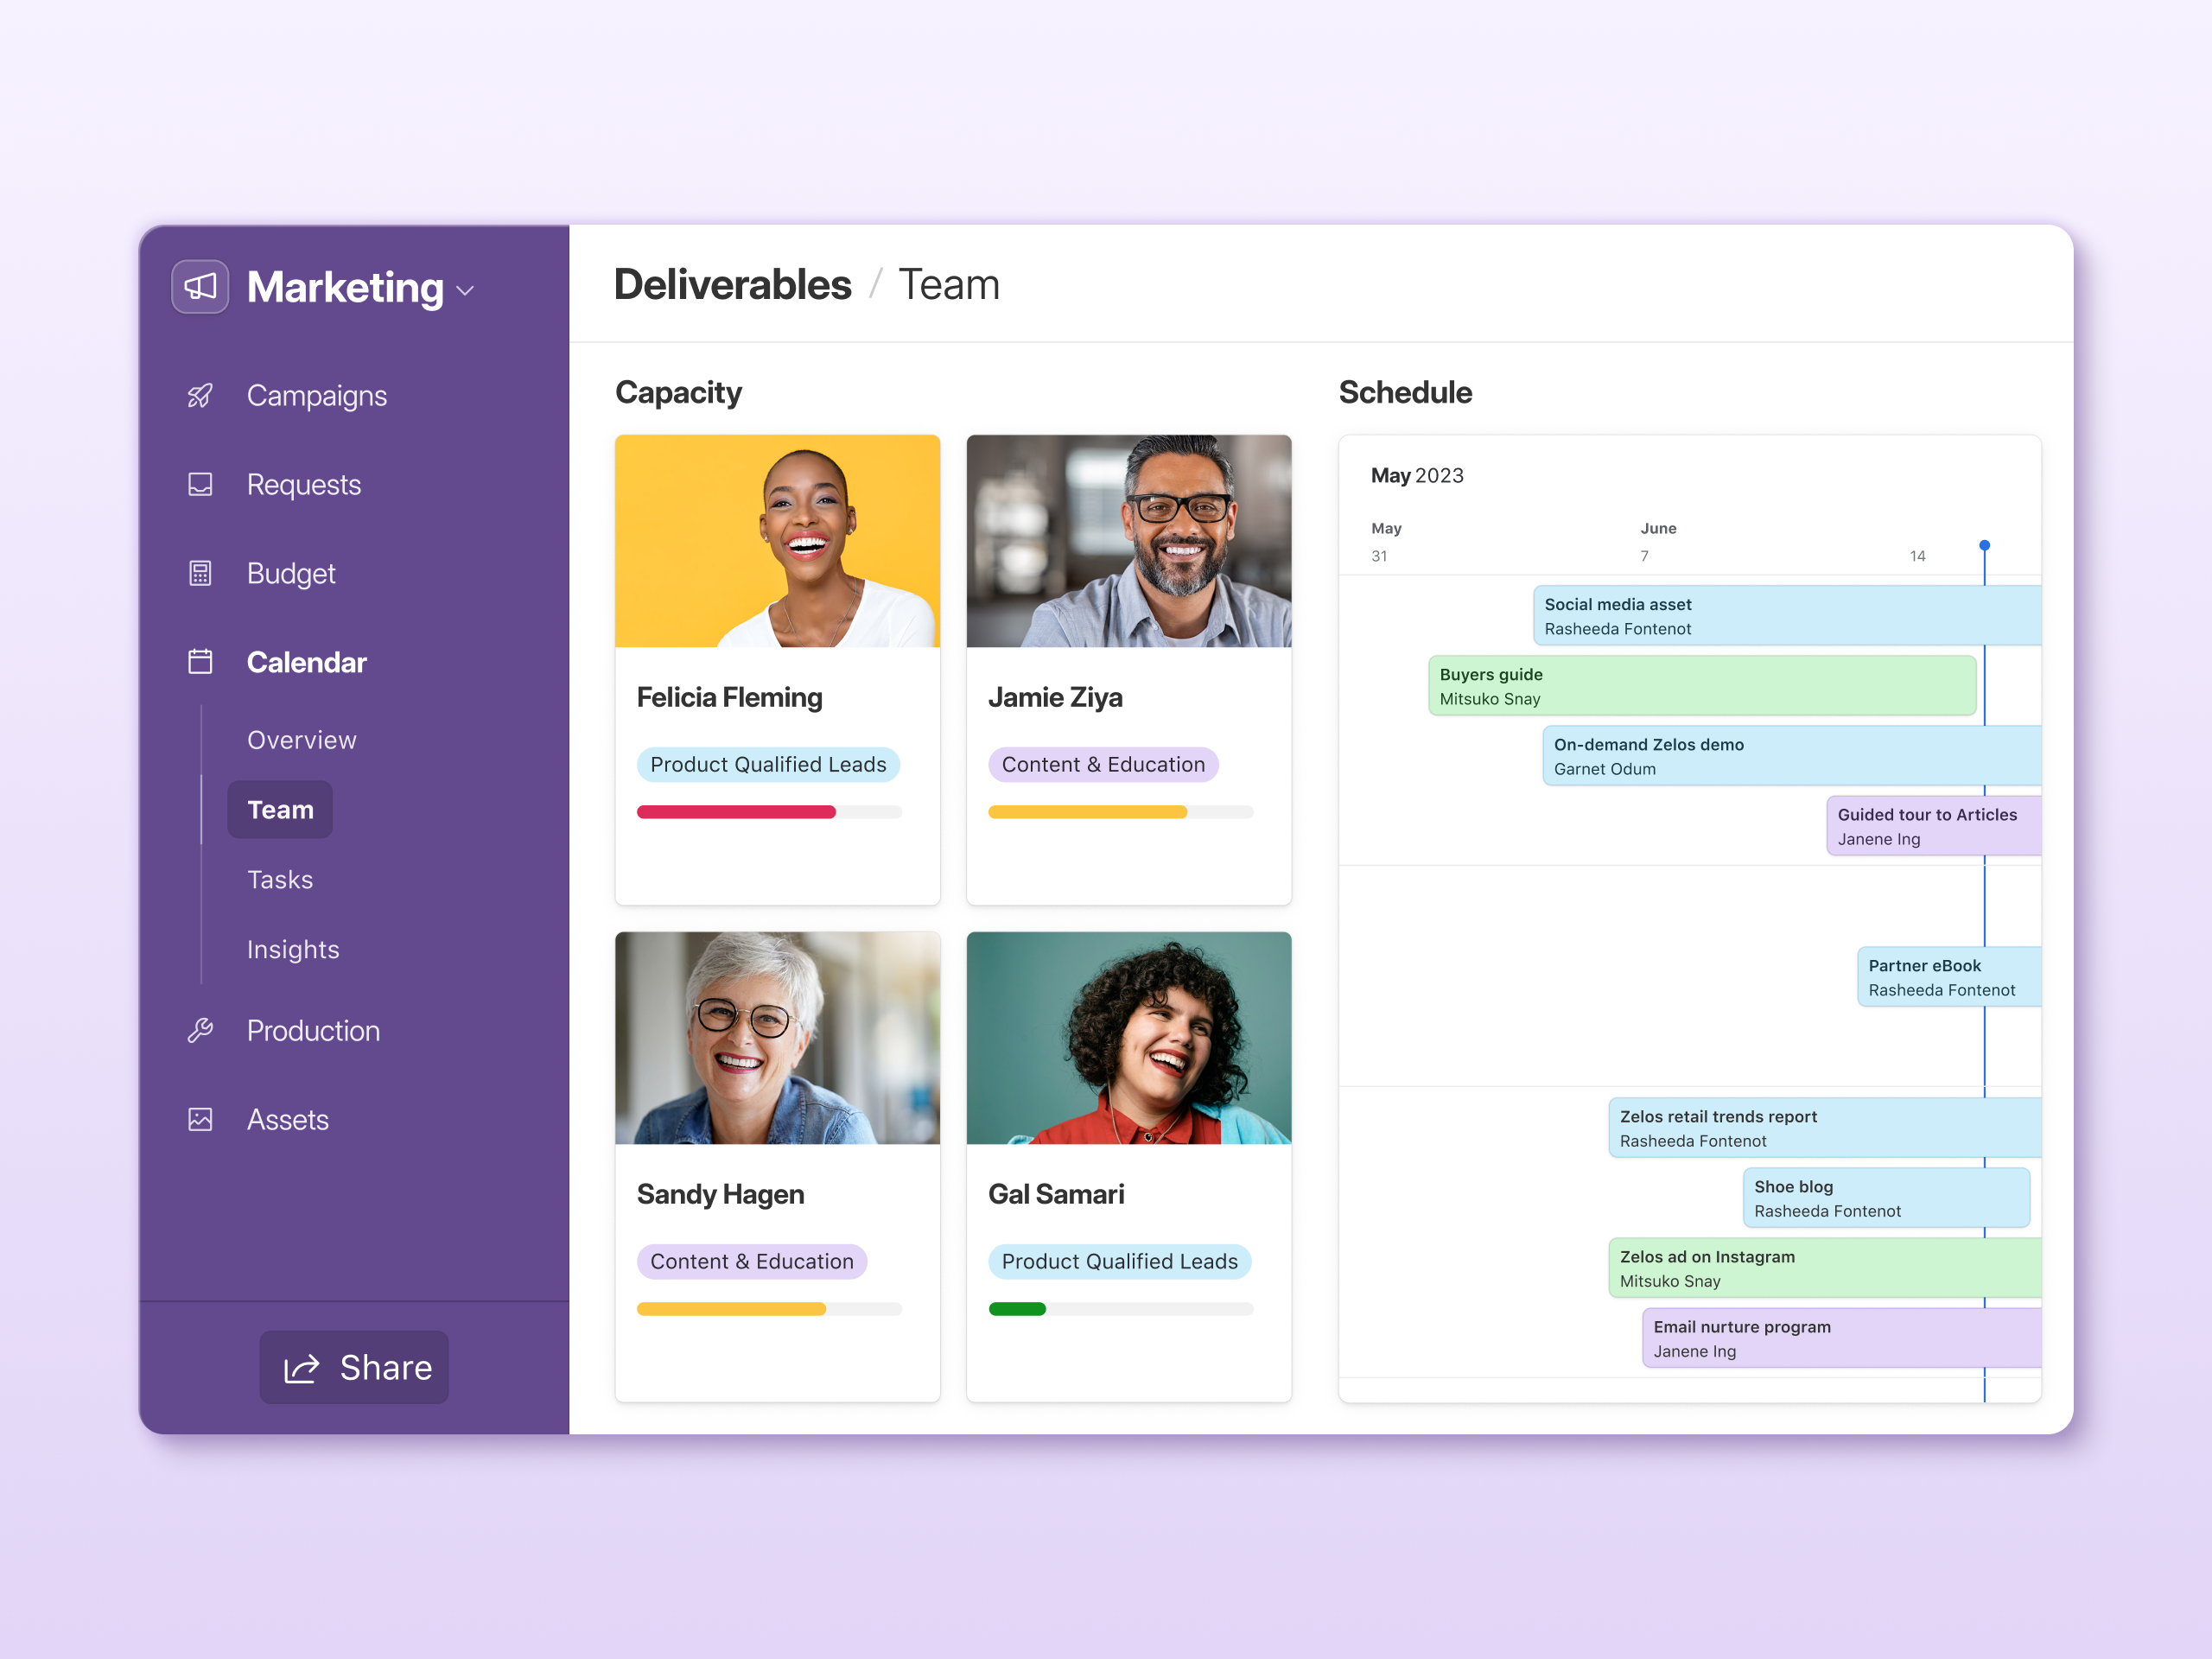This screenshot has height=1659, width=2212.
Task: Click the Calendar icon in sidebar
Action: pyautogui.click(x=200, y=662)
